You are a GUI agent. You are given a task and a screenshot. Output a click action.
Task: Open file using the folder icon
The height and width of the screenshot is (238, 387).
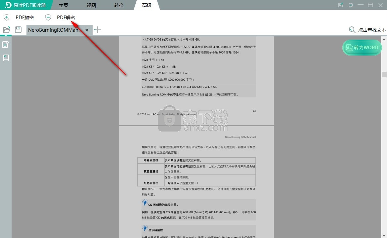pos(7,30)
